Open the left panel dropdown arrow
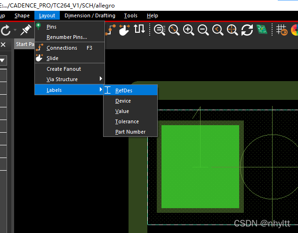Viewport: 298px width, 233px height. 2,60
